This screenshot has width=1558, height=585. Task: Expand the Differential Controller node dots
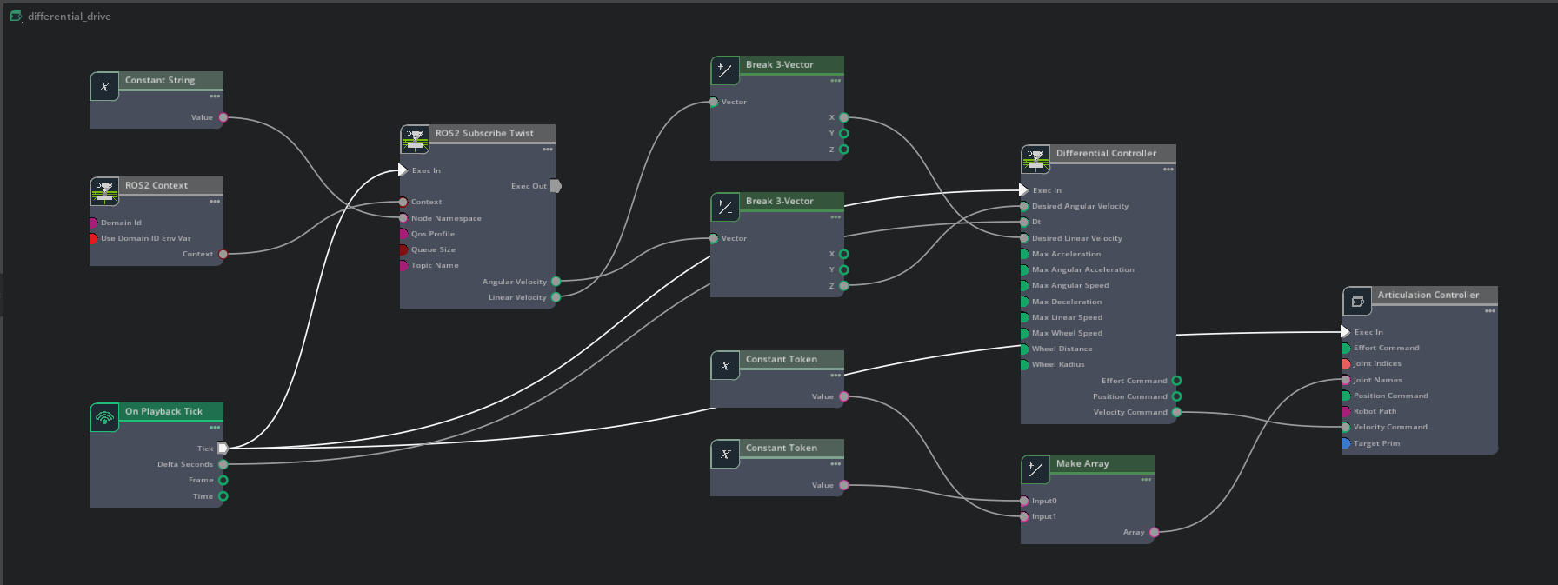pos(1168,170)
